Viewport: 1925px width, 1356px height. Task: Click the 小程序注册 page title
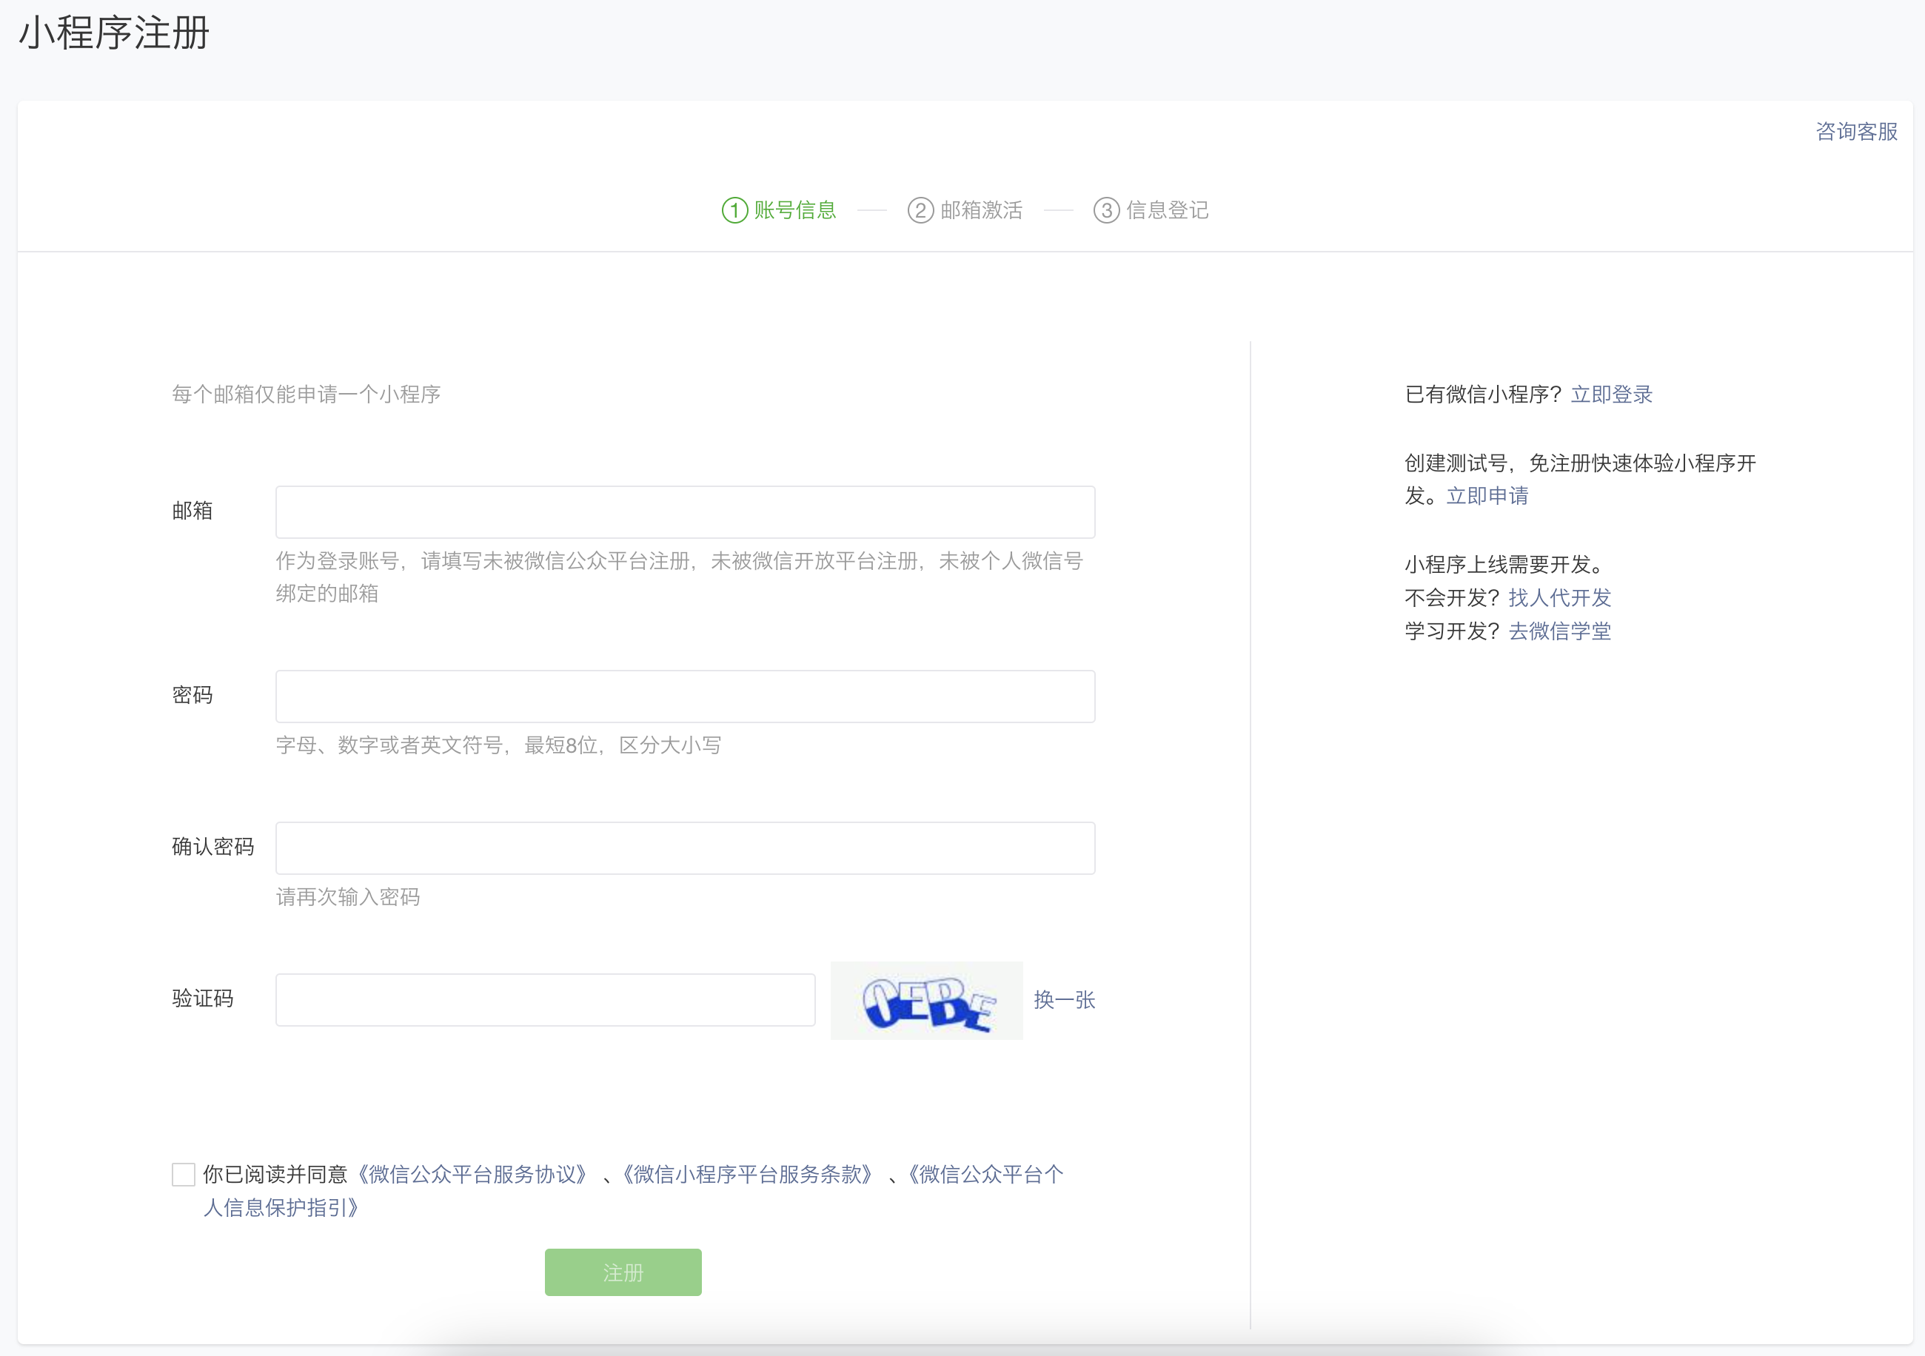pyautogui.click(x=114, y=33)
